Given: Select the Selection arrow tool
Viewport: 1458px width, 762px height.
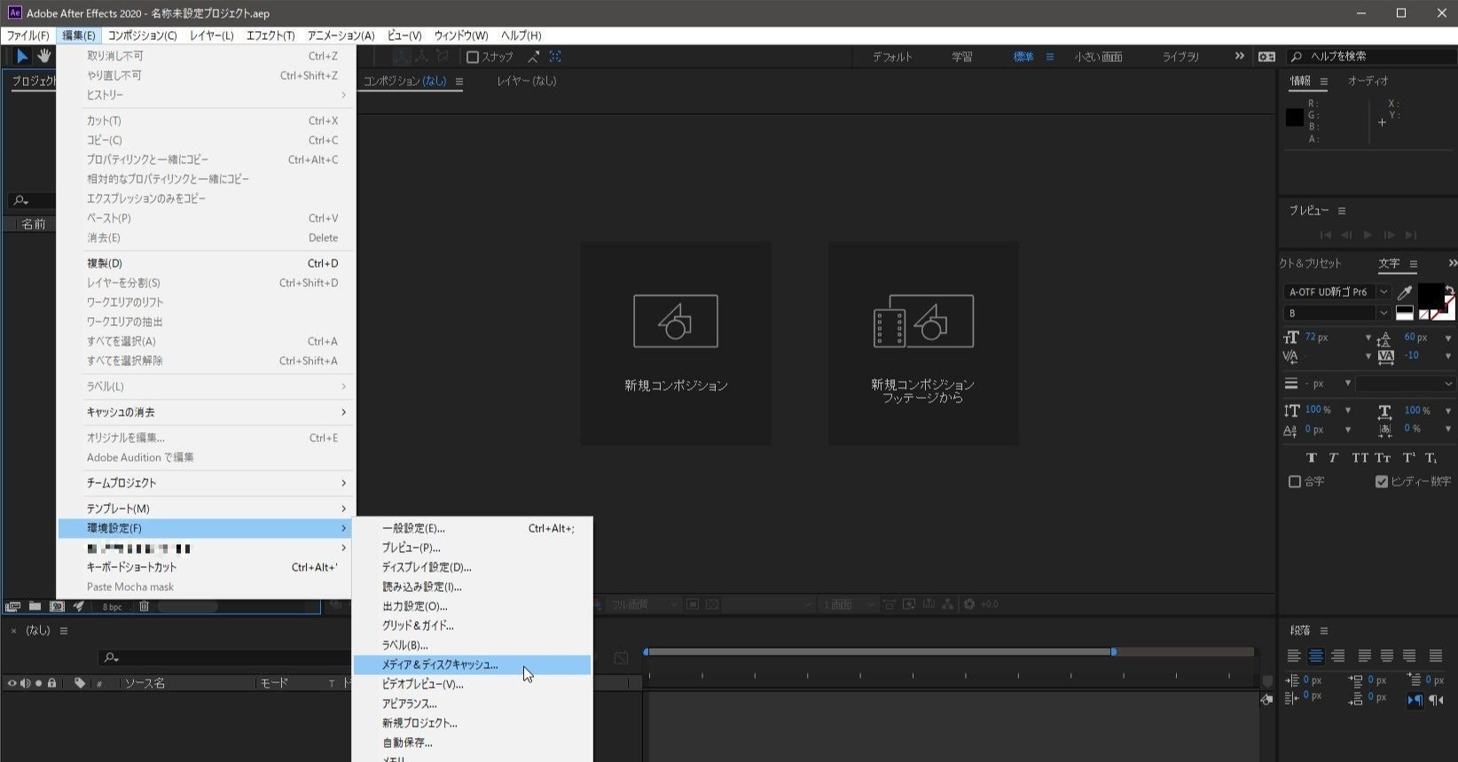Looking at the screenshot, I should [x=22, y=56].
